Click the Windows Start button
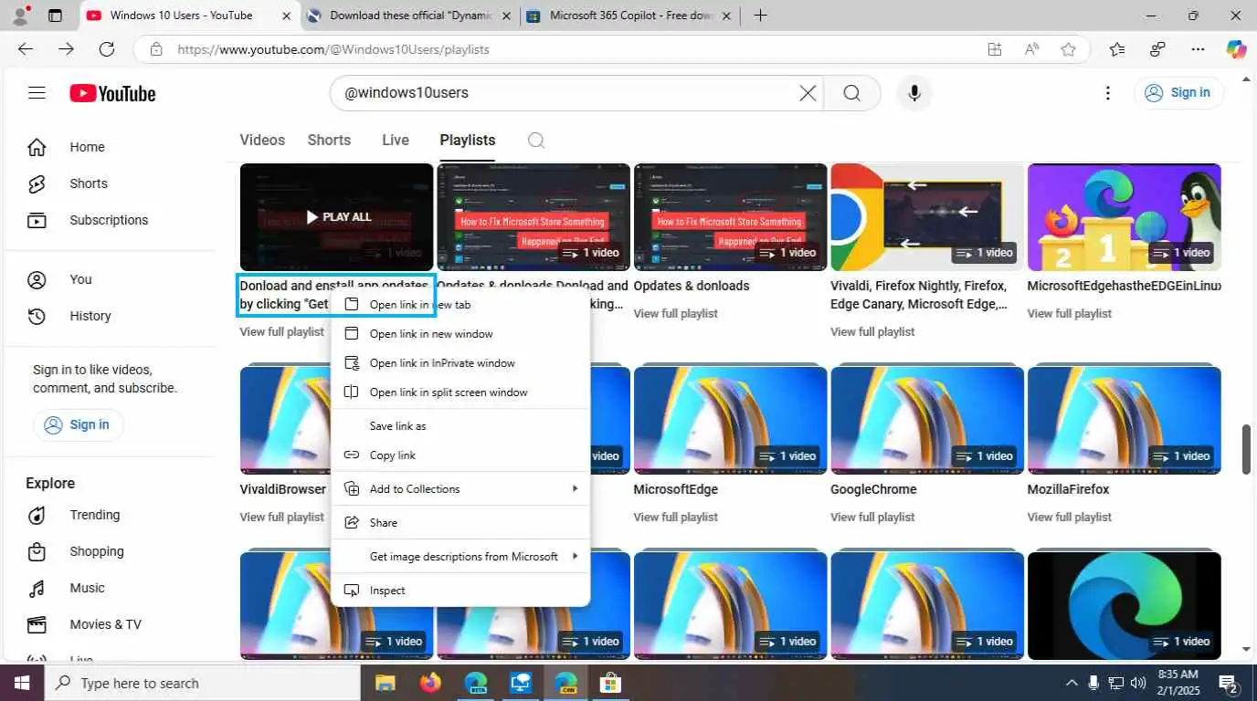 point(22,683)
